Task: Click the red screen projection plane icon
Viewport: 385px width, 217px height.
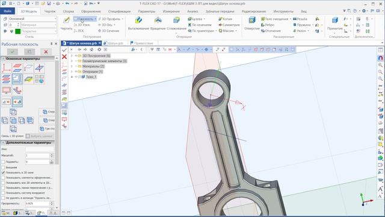Action: [x=6, y=90]
